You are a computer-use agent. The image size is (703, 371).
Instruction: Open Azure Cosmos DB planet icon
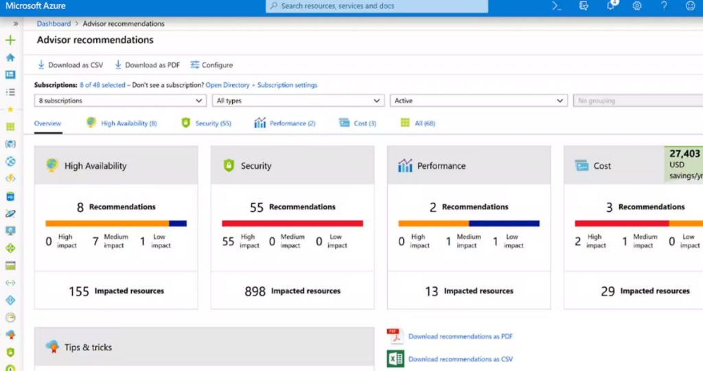[10, 214]
